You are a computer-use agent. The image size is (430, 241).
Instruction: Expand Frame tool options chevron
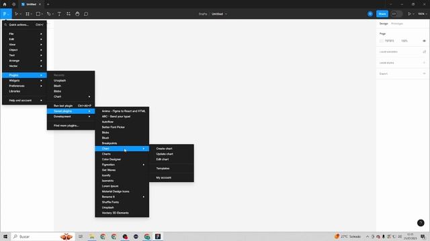pyautogui.click(x=32, y=14)
